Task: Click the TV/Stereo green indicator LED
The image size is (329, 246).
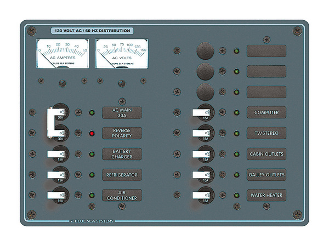Action: click(x=236, y=133)
